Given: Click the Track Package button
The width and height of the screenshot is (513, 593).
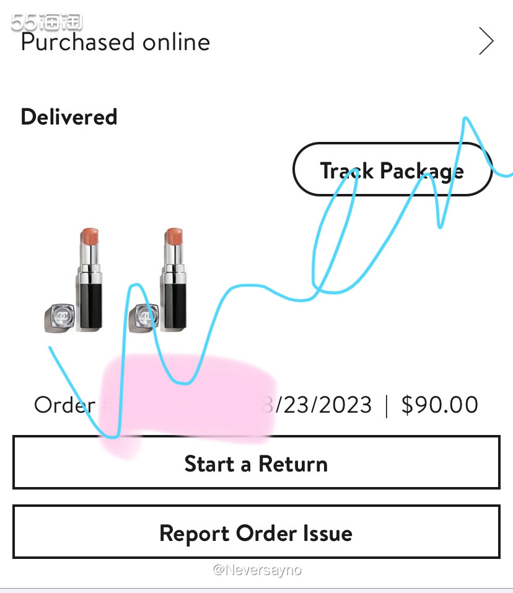Looking at the screenshot, I should pyautogui.click(x=392, y=169).
